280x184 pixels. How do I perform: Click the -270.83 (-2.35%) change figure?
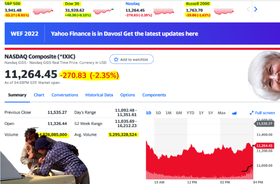click(x=89, y=75)
